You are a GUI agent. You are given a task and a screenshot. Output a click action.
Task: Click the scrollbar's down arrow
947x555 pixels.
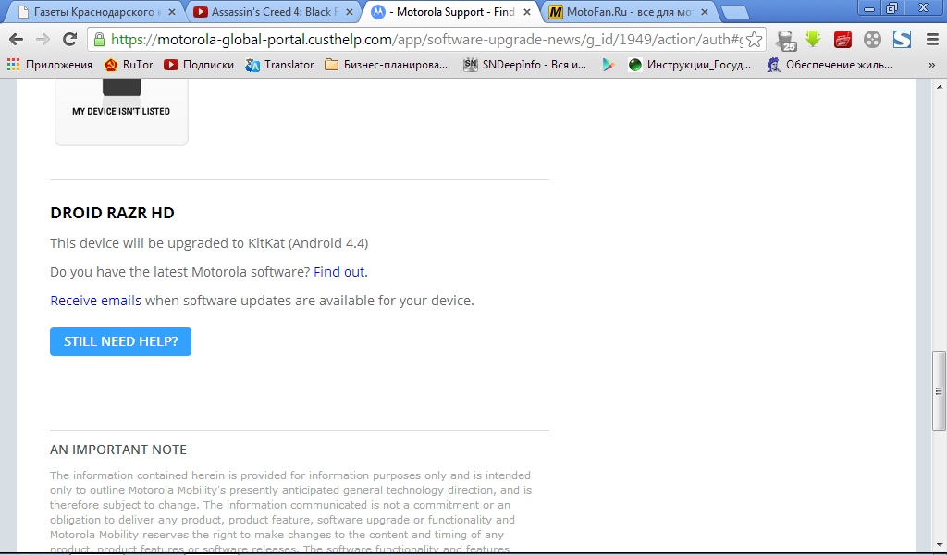[x=940, y=546]
